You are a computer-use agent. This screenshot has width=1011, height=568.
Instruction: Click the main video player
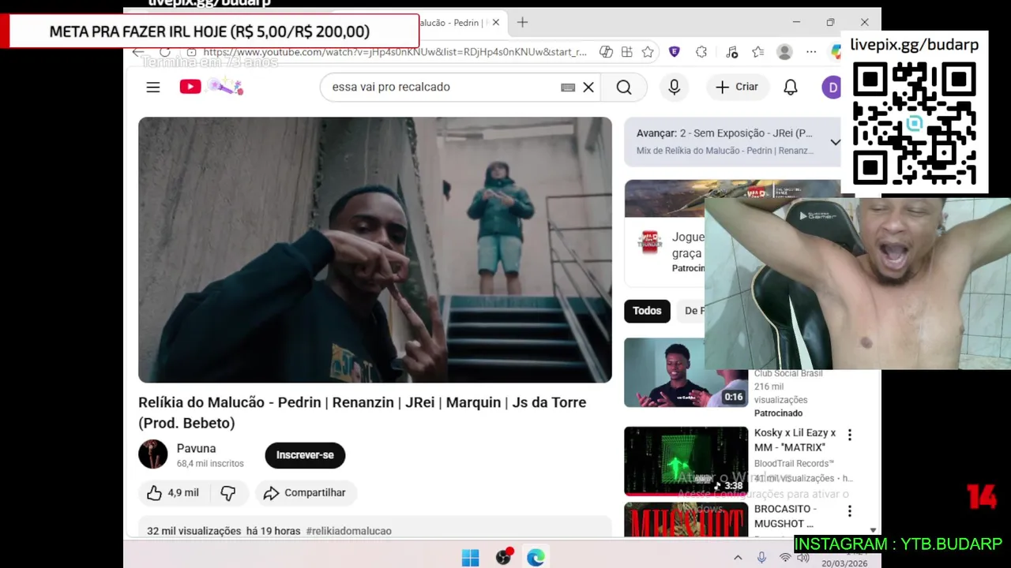point(375,250)
